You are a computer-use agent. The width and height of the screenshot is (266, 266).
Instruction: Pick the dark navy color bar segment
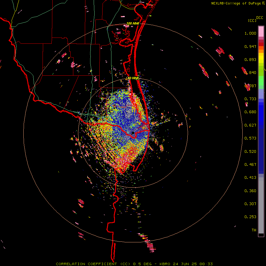[x=261, y=151]
